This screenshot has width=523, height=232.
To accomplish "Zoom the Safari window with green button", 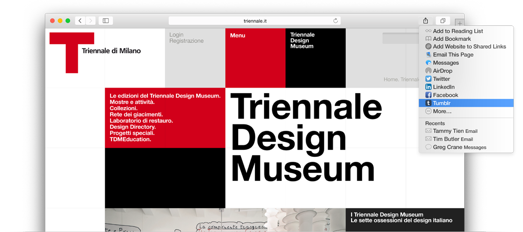I will (68, 21).
